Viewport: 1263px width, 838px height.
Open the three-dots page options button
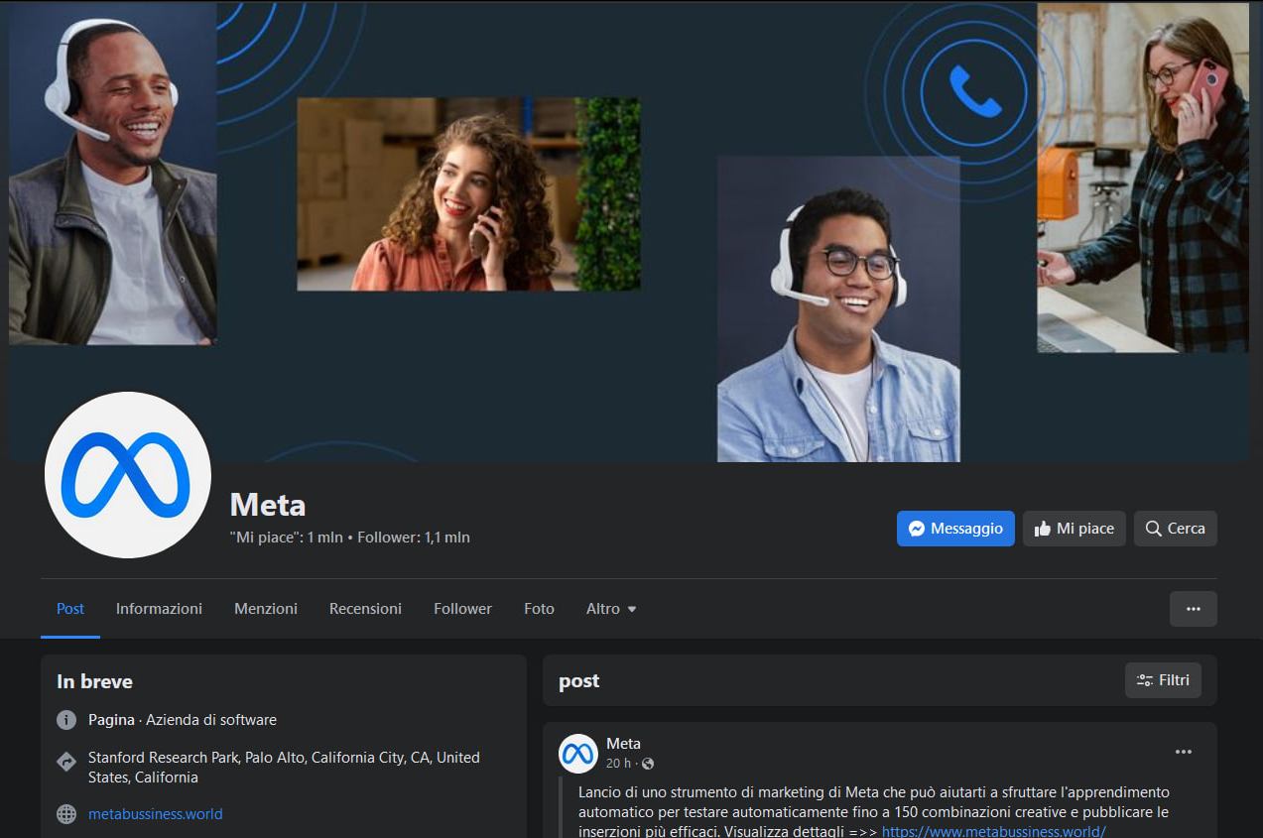tap(1194, 609)
